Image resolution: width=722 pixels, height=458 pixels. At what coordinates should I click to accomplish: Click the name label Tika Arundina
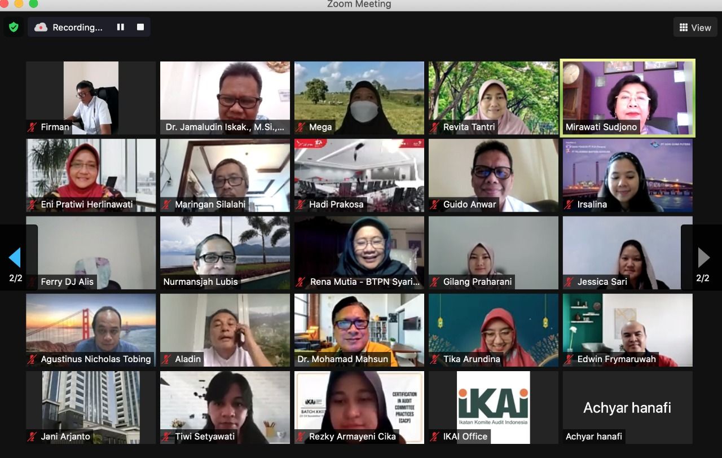[x=472, y=359]
